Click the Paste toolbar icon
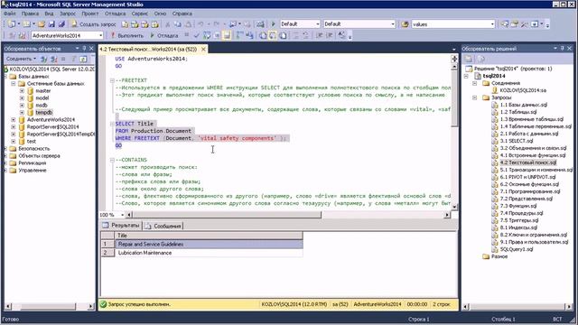This screenshot has height=325, width=578. point(188,24)
